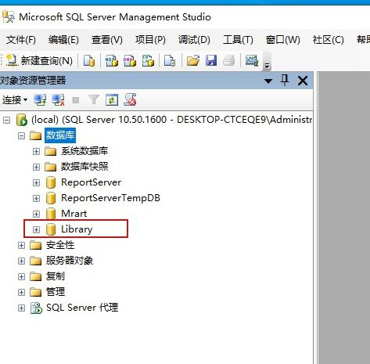Image resolution: width=370 pixels, height=364 pixels.
Task: Click the Save floppy disk icon
Action: point(211,60)
